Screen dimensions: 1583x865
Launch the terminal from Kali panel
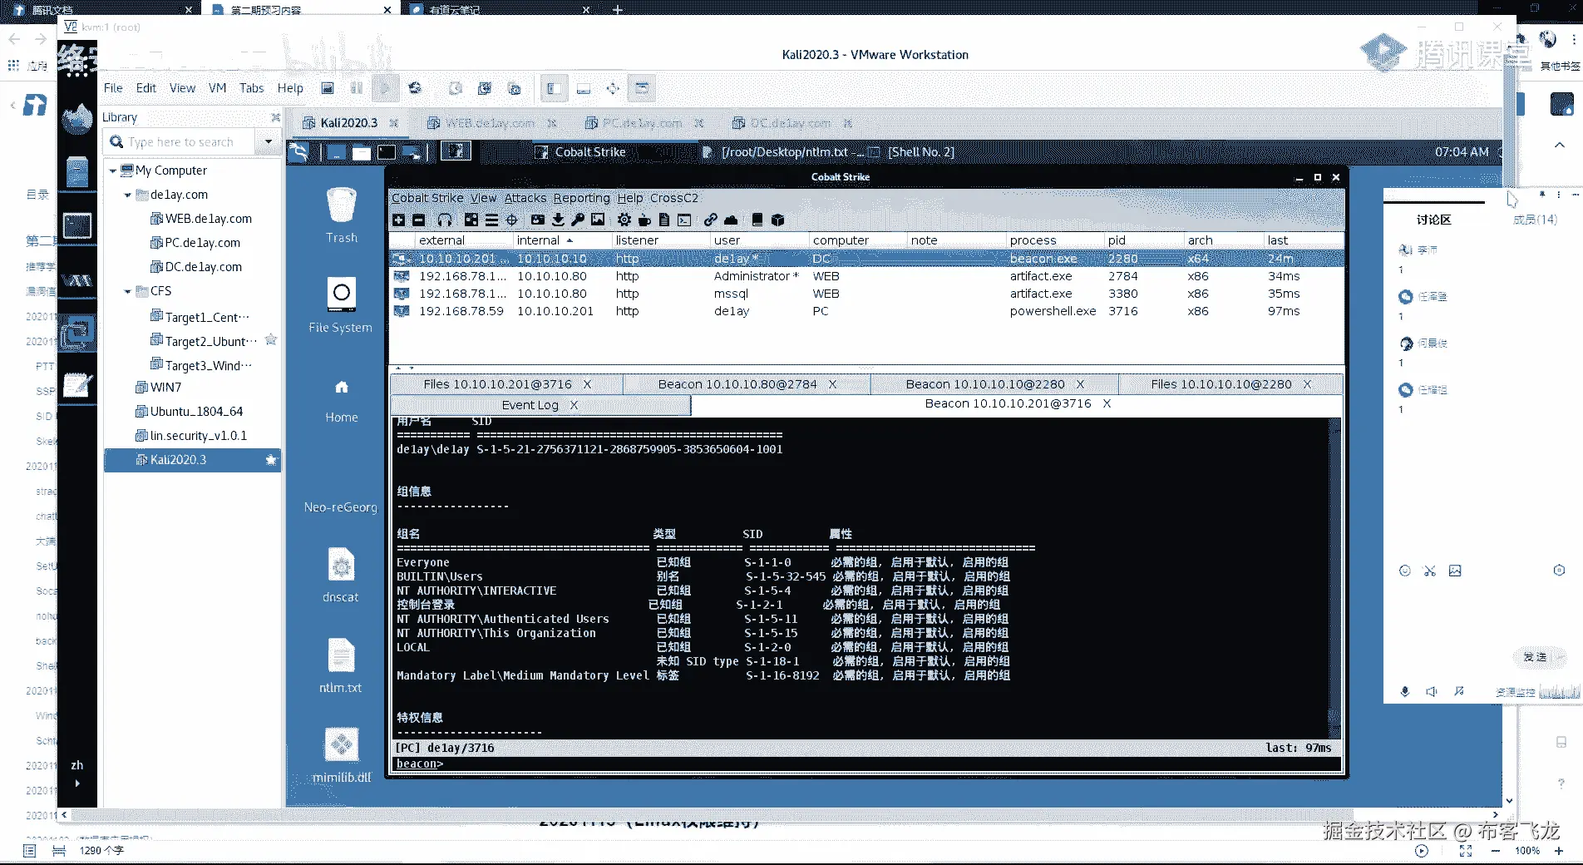click(x=387, y=152)
